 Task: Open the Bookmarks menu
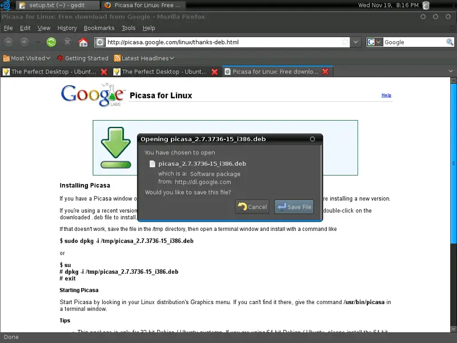click(99, 28)
